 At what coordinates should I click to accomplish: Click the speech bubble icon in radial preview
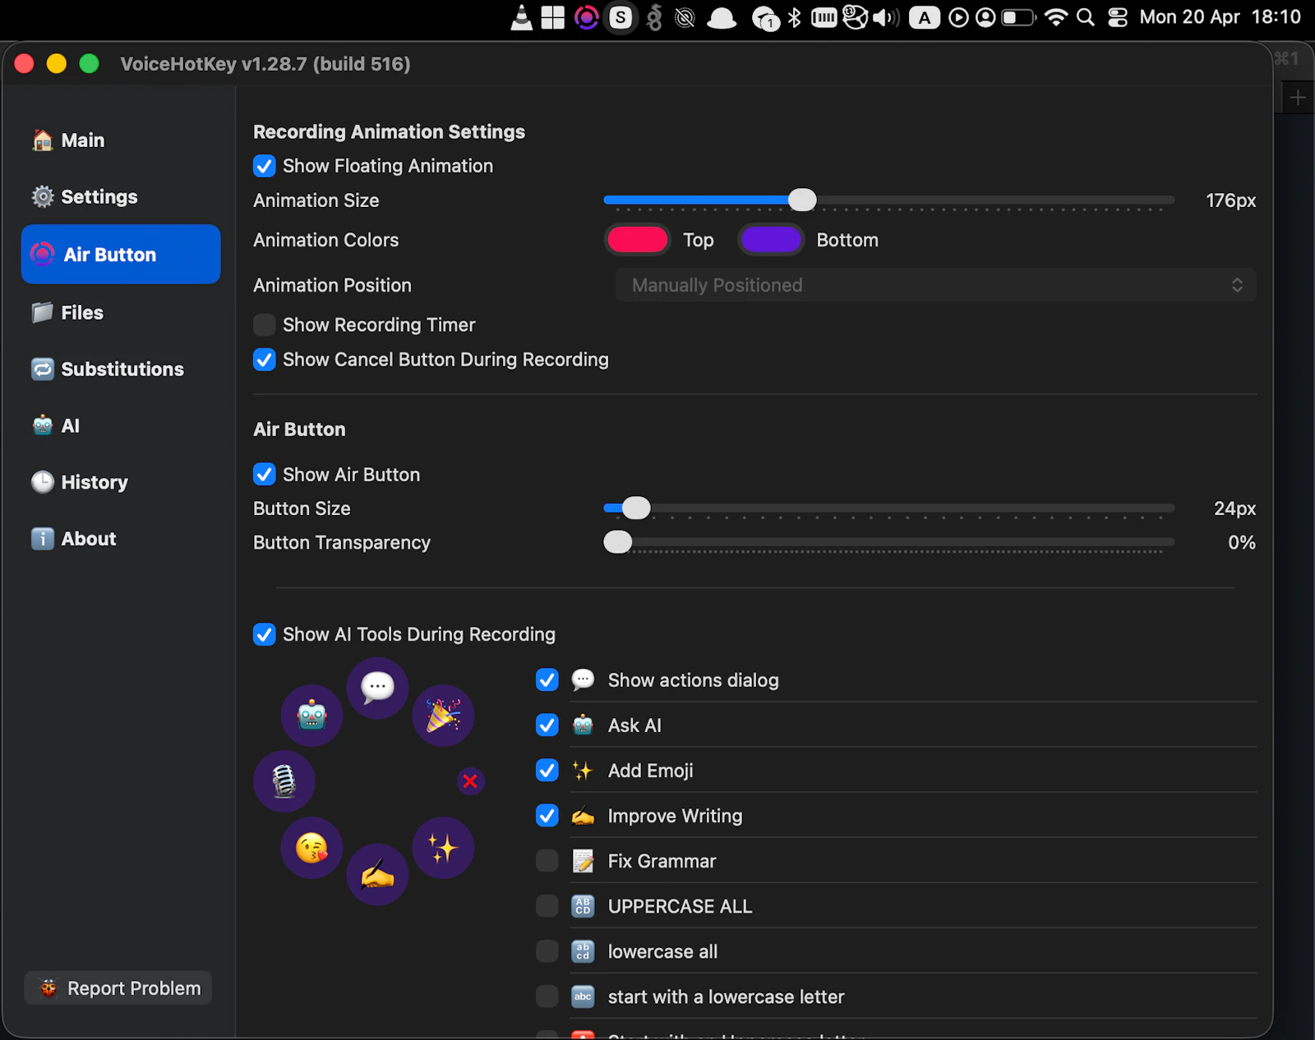pyautogui.click(x=377, y=688)
